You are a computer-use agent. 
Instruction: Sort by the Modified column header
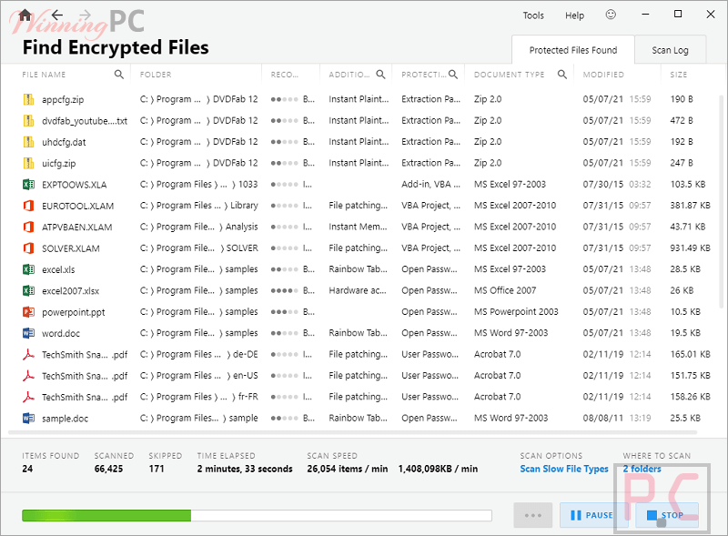603,75
